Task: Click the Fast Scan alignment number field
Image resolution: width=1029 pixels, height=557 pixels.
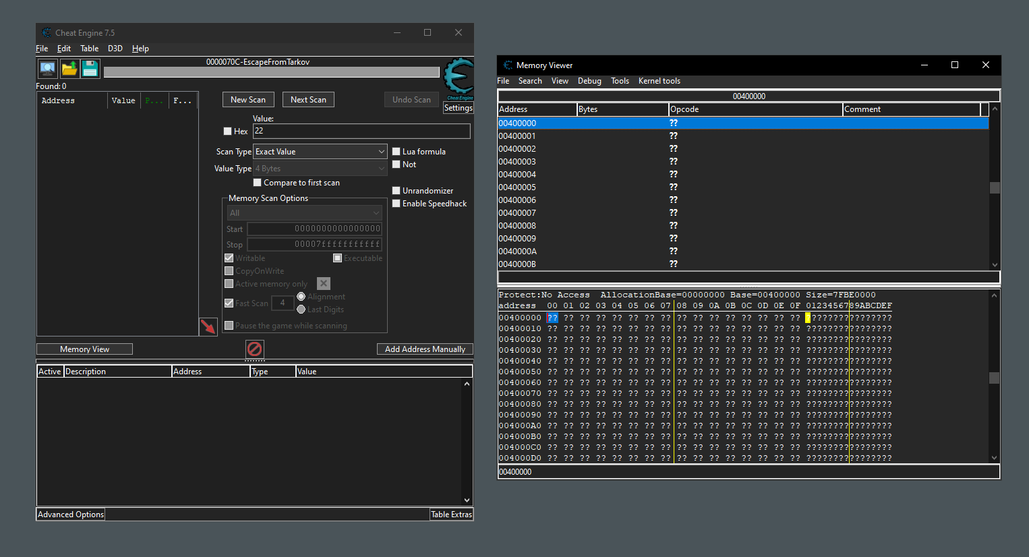Action: [x=282, y=303]
